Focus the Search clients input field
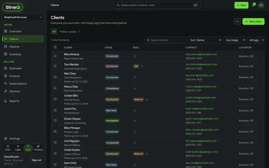 click(165, 40)
